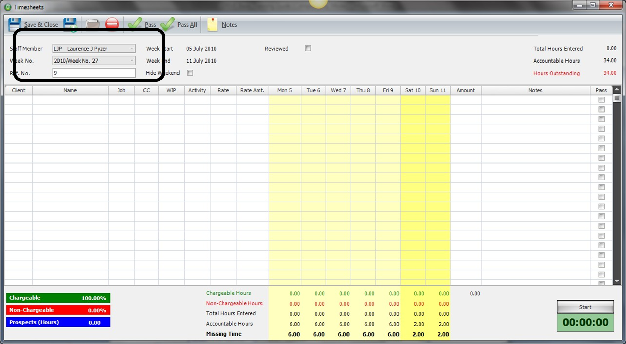
Task: Click the red delete circle icon
Action: coord(112,24)
